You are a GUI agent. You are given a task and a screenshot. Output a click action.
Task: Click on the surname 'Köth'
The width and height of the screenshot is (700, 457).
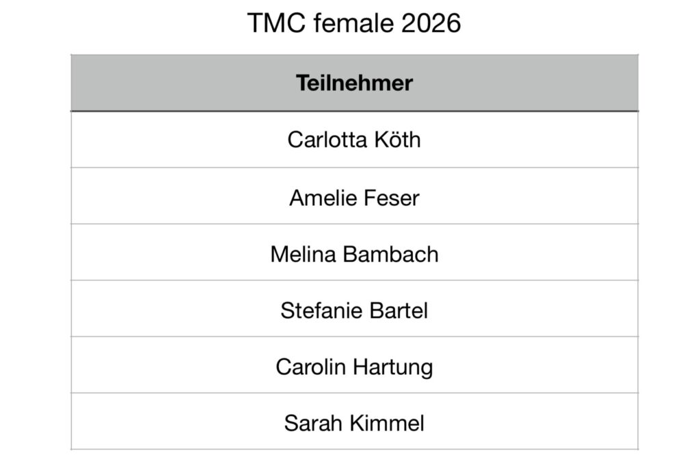click(397, 140)
